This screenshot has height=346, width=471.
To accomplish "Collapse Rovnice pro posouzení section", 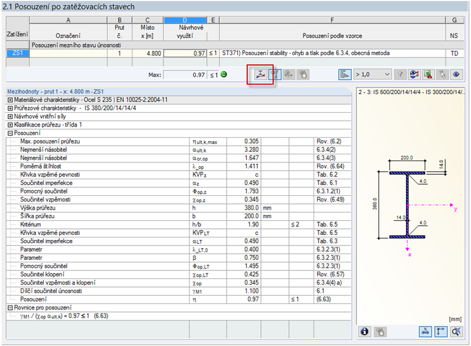I will click(x=10, y=308).
